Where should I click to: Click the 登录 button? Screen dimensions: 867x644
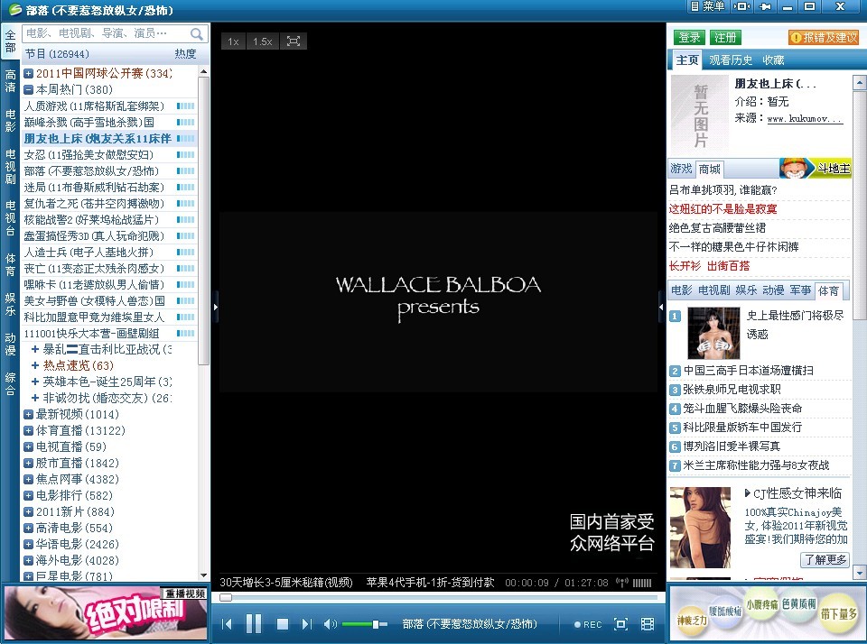[690, 37]
